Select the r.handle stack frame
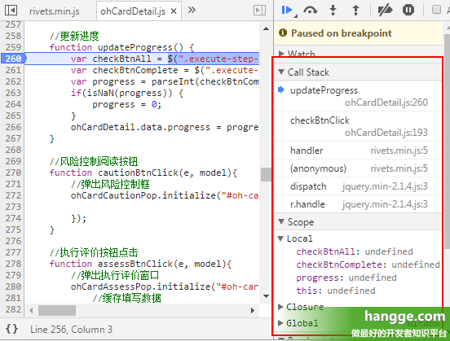This screenshot has width=450, height=341. tap(358, 204)
